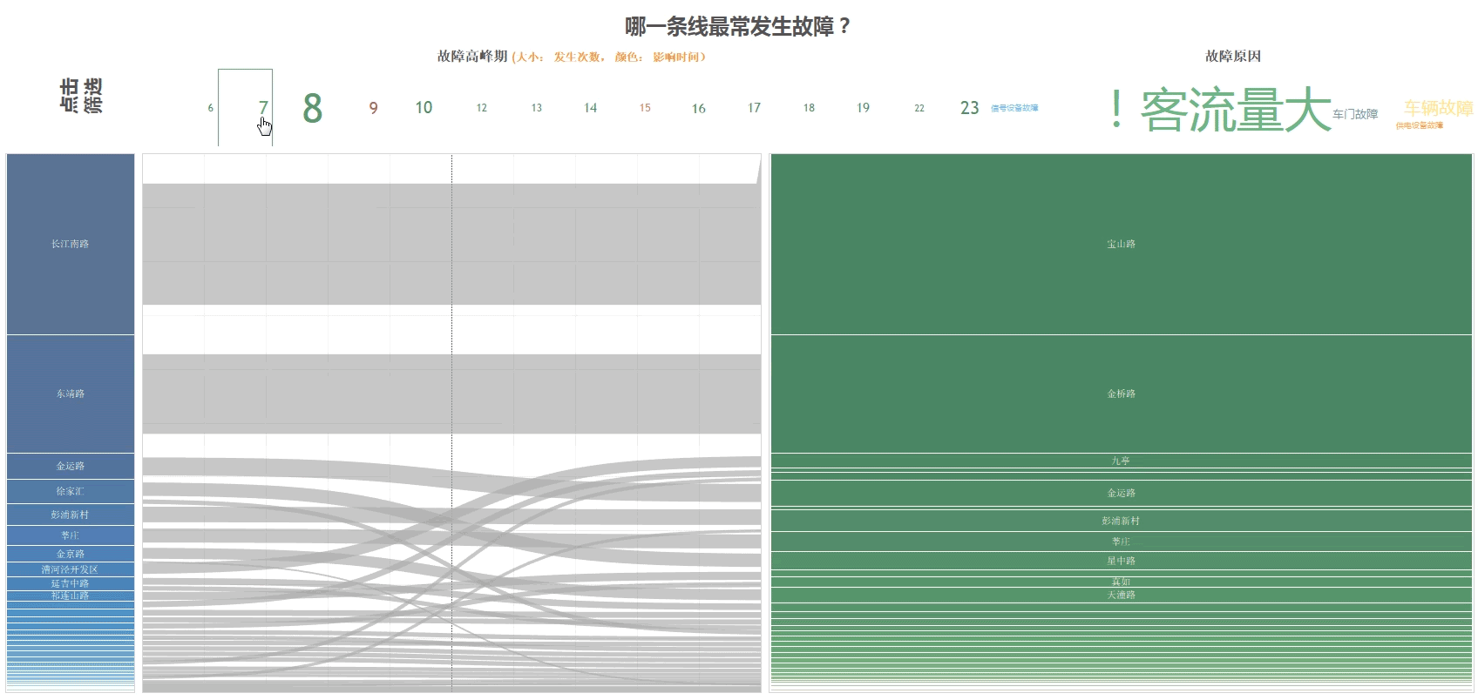This screenshot has width=1478, height=700.
Task: Choose 漕河泾开发区 in the left list
Action: 70,569
